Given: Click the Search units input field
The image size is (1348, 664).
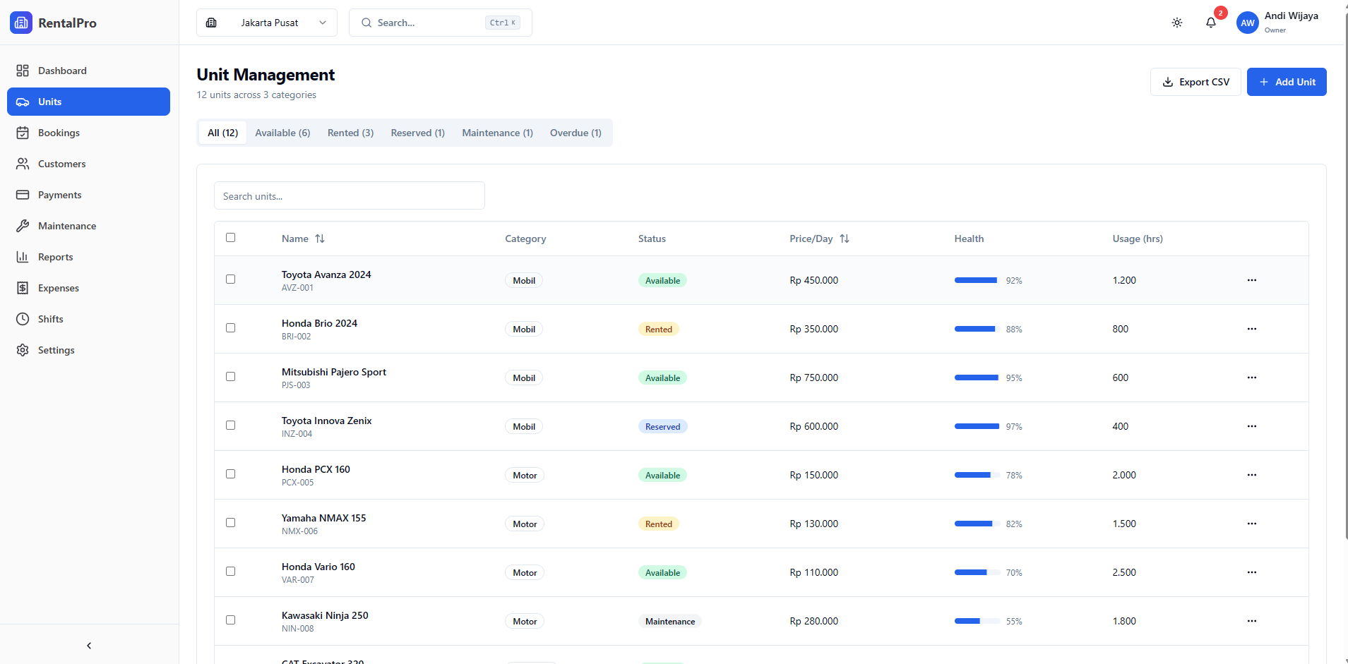Looking at the screenshot, I should click(x=349, y=195).
